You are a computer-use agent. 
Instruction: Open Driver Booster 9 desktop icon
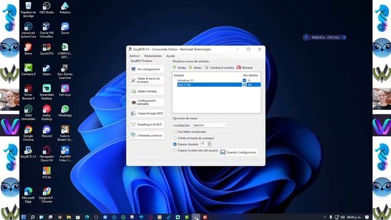28,92
